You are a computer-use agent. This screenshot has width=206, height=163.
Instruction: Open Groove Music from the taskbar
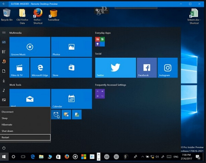pyautogui.click(x=75, y=156)
